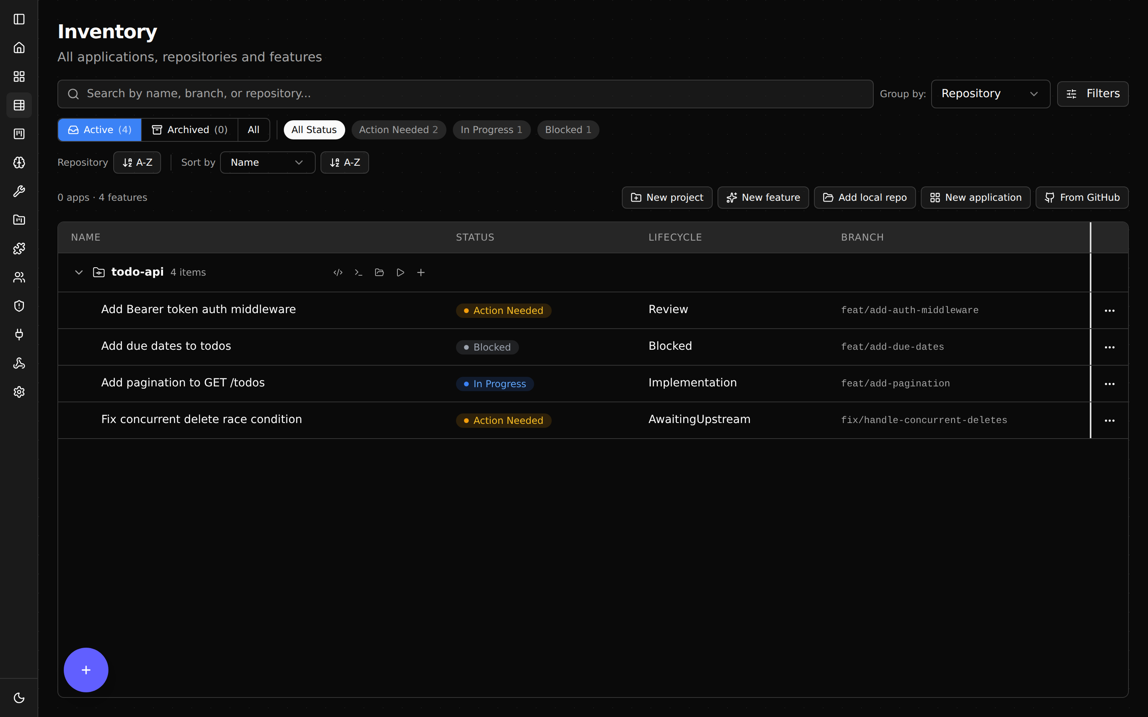Open the wrench tools icon in sidebar
Screen dimensions: 1148x717
(x=19, y=191)
